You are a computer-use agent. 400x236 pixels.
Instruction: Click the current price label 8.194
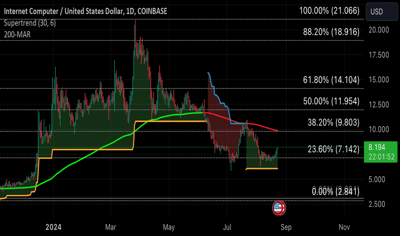point(377,147)
